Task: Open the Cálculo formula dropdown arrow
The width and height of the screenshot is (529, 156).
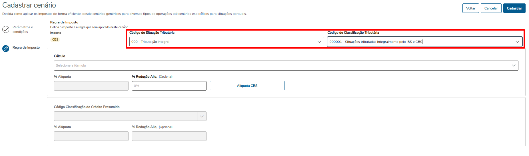Action: [514, 65]
